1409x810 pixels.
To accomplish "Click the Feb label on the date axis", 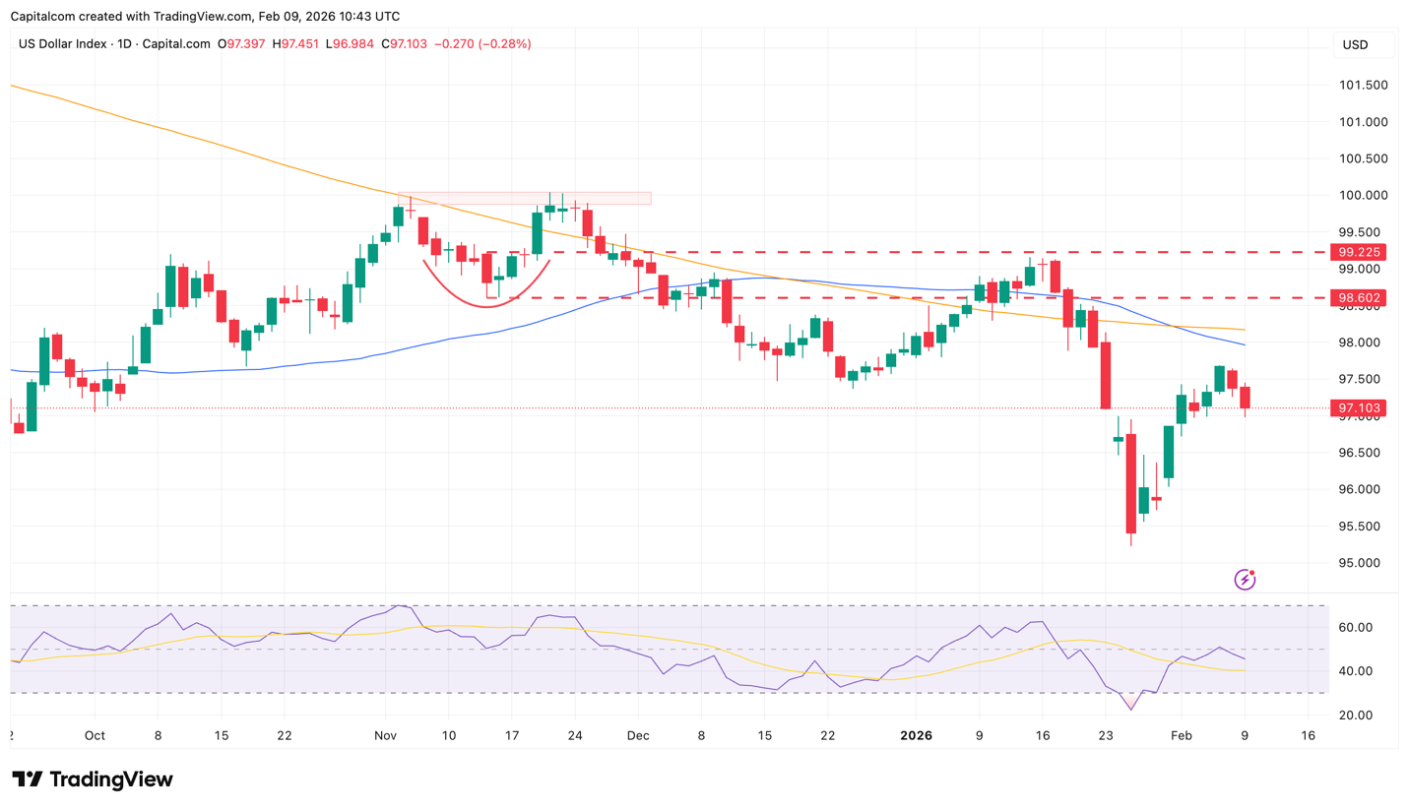I will pyautogui.click(x=1182, y=735).
